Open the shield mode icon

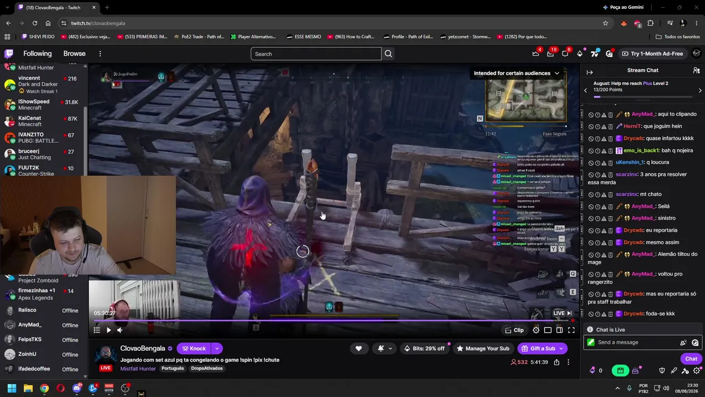click(662, 371)
